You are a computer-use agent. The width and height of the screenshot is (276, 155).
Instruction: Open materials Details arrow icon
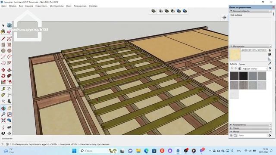(270, 68)
